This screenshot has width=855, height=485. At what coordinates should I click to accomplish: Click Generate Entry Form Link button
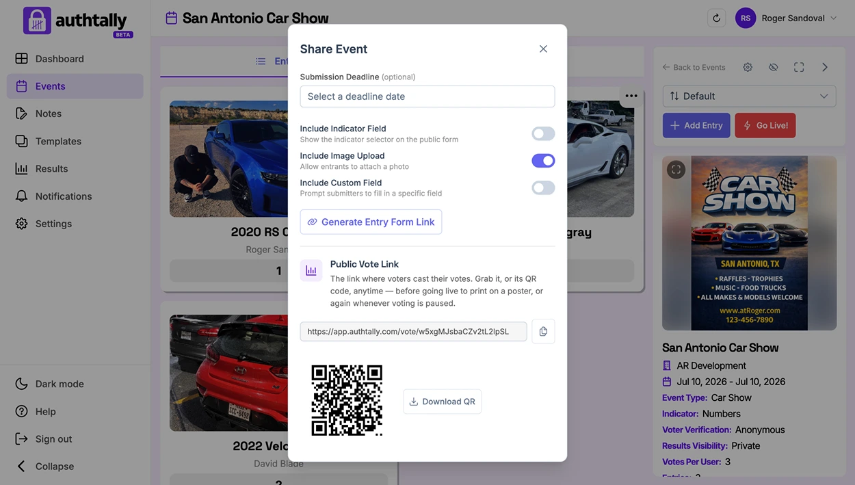coord(371,222)
